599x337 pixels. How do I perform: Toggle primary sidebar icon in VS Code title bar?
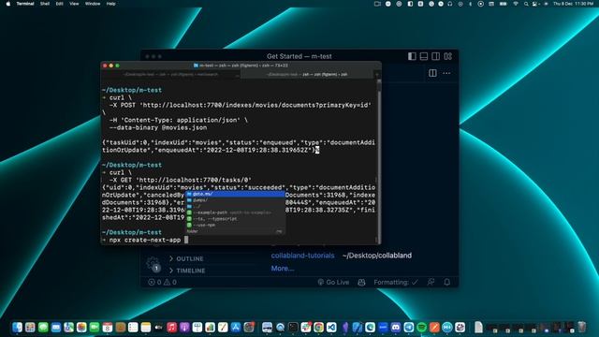coord(412,56)
